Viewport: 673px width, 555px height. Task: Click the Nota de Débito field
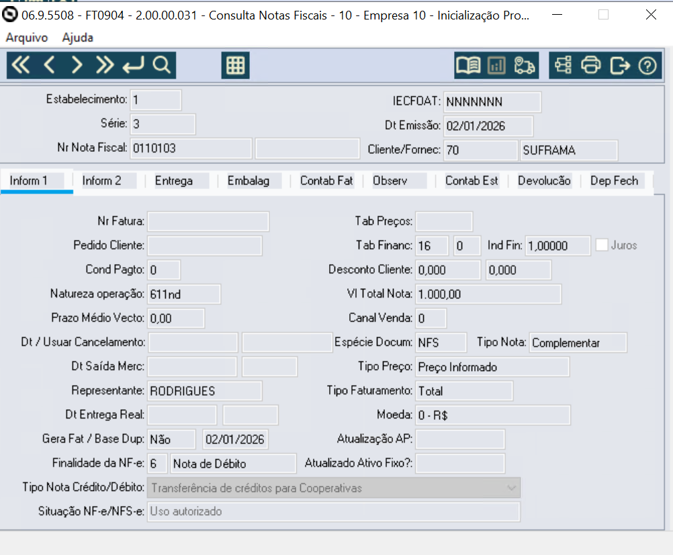234,463
